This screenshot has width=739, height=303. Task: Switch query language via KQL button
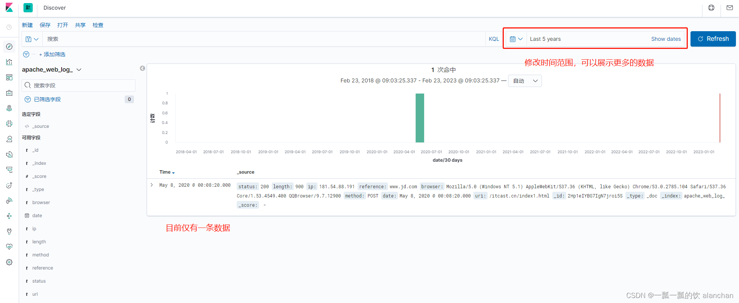[494, 39]
